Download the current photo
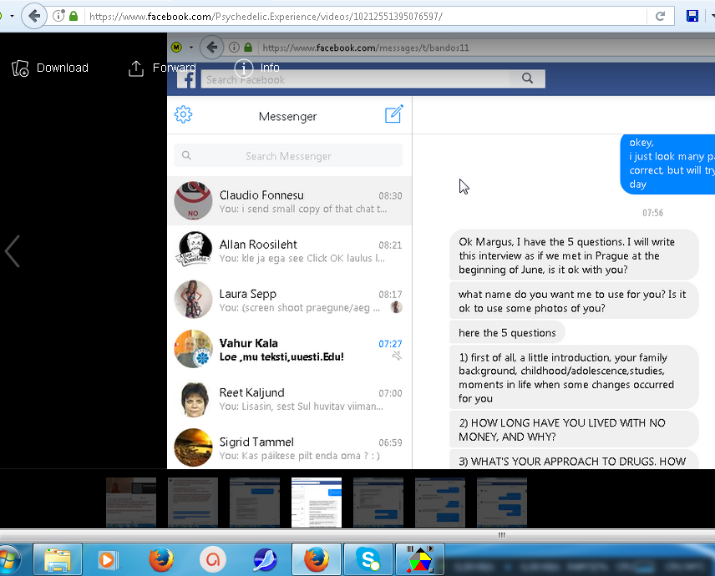This screenshot has height=576, width=715. [50, 68]
